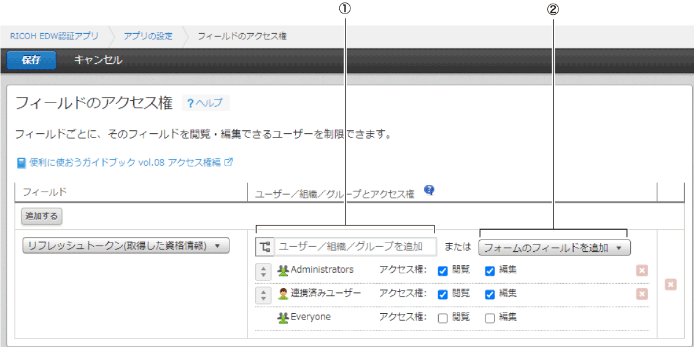Open フォームのフィールドを追加 dropdown
Image resolution: width=694 pixels, height=347 pixels.
pyautogui.click(x=554, y=248)
